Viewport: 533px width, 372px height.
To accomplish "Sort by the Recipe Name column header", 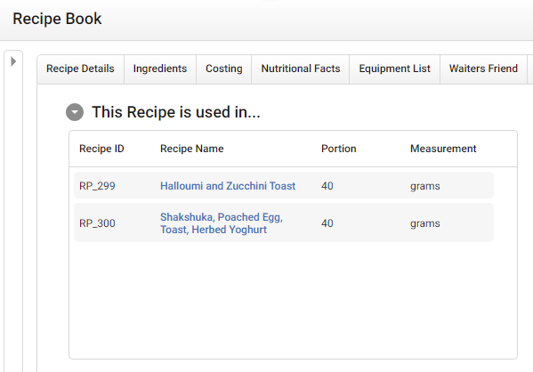I will point(191,149).
